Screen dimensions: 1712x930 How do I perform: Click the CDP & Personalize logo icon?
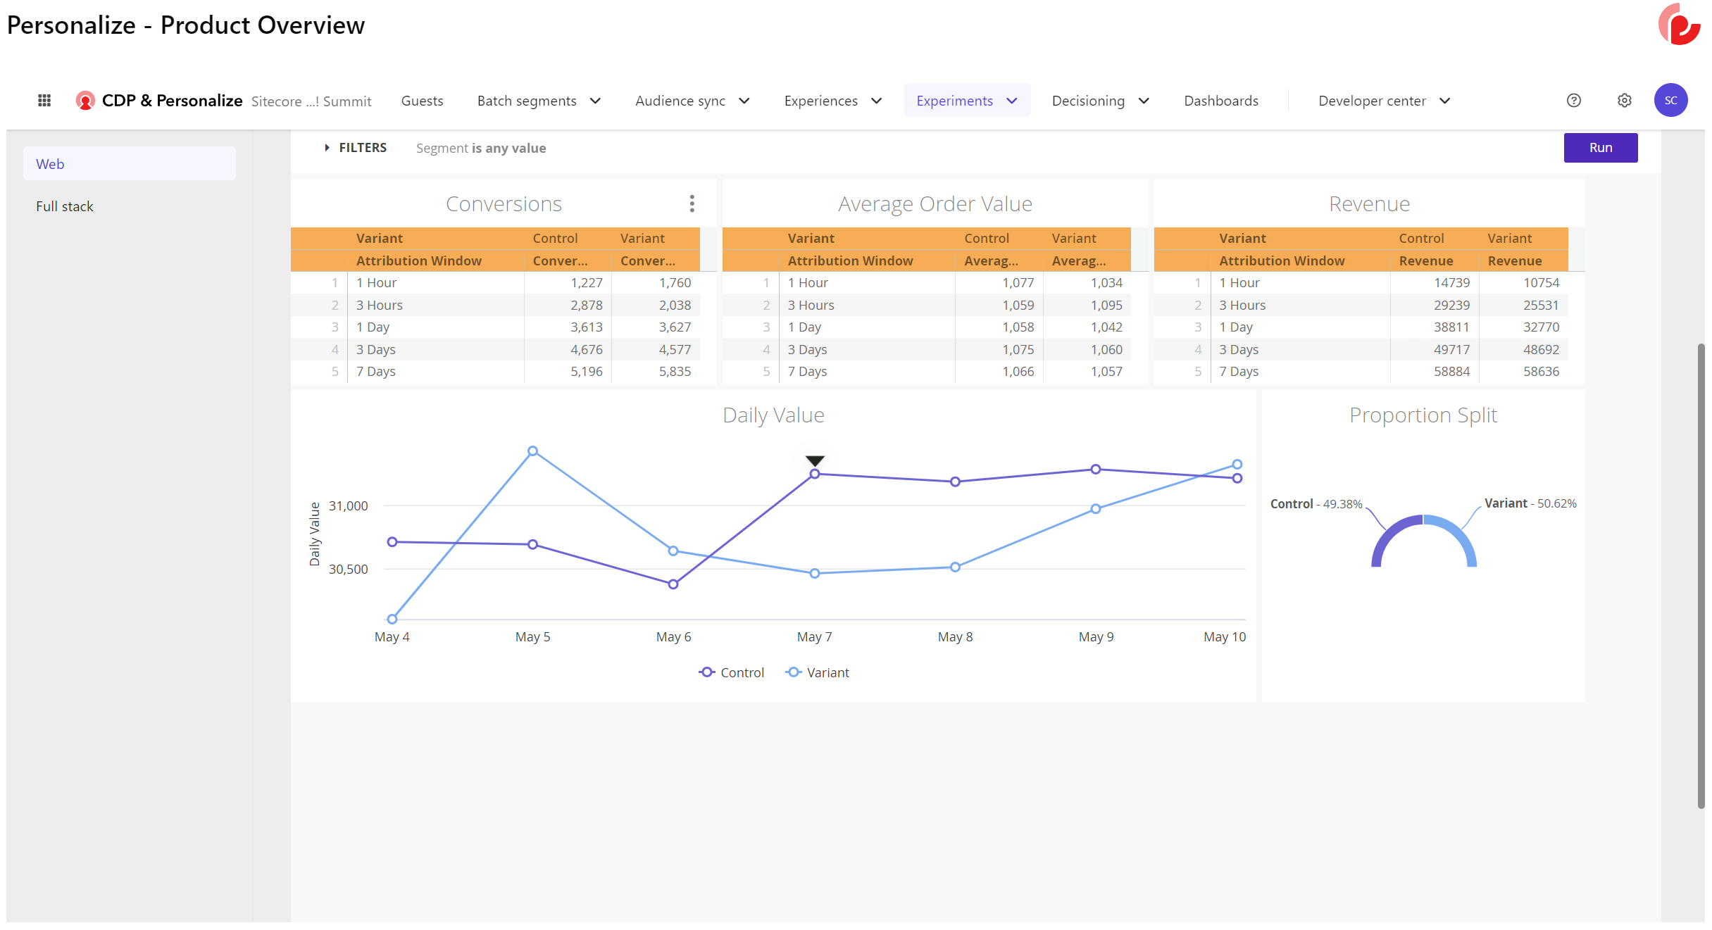tap(85, 101)
